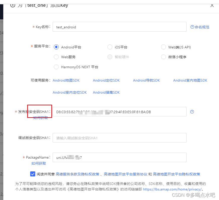Viewport: 219px width, 200px height.
Task: Toggle the 阅读并同意 agreement checkbox
Action: (33, 174)
